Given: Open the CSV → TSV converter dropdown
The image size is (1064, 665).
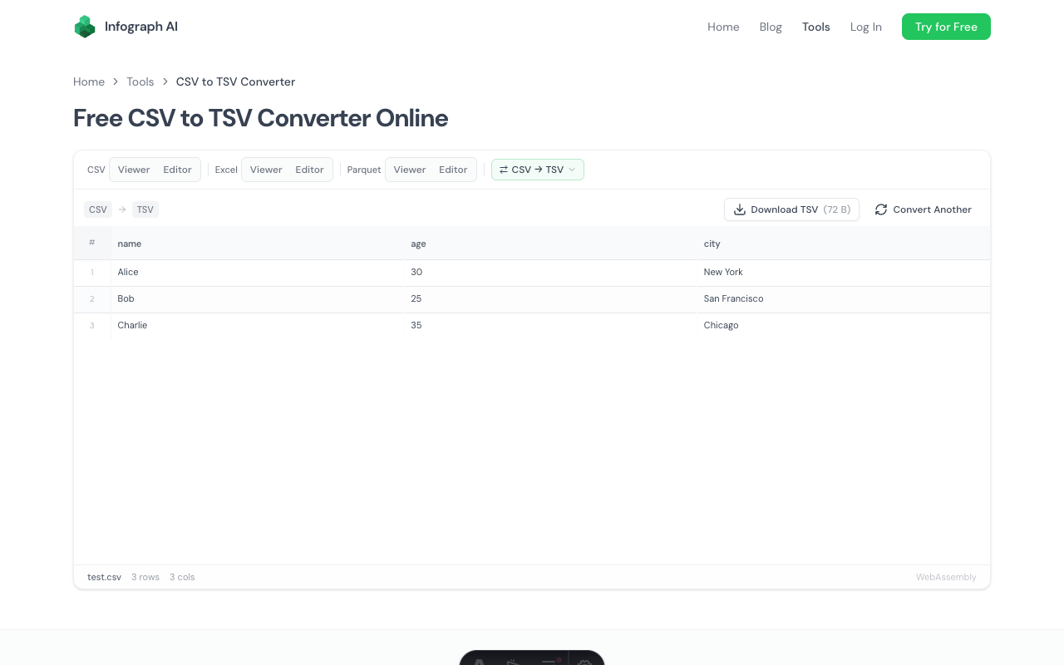Looking at the screenshot, I should (538, 170).
